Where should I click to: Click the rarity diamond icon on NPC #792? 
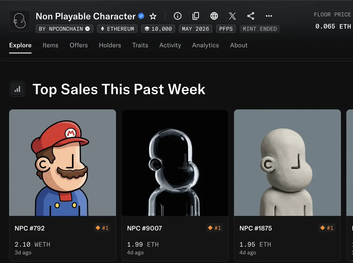(98, 228)
